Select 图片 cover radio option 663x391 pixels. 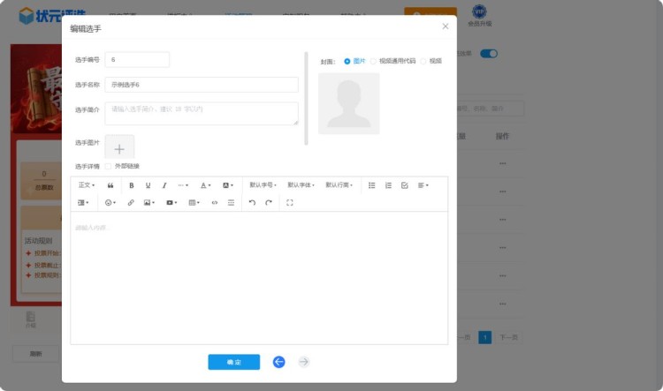pyautogui.click(x=347, y=61)
